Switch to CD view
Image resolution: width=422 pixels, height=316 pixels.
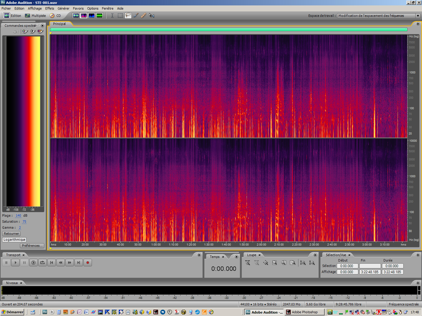click(x=55, y=16)
